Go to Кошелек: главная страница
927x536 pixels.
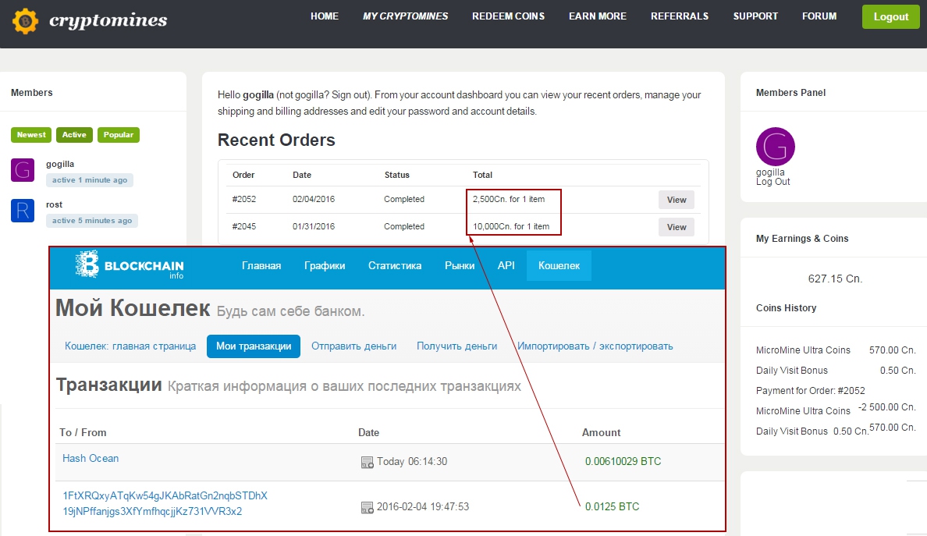(x=130, y=346)
